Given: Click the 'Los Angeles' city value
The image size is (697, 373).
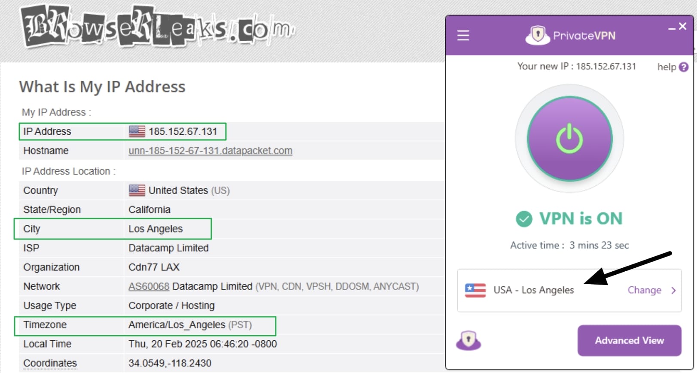Looking at the screenshot, I should click(x=155, y=229).
